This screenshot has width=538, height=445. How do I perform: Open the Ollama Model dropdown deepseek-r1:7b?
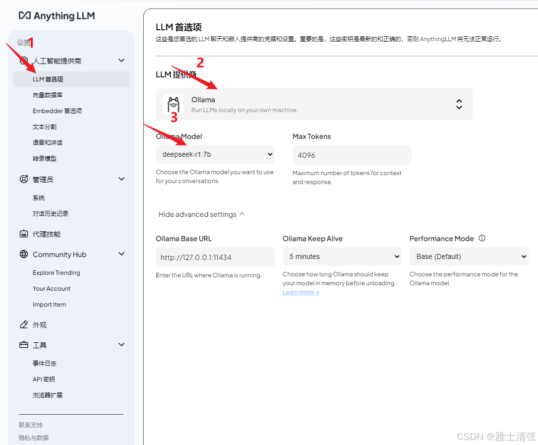click(215, 154)
